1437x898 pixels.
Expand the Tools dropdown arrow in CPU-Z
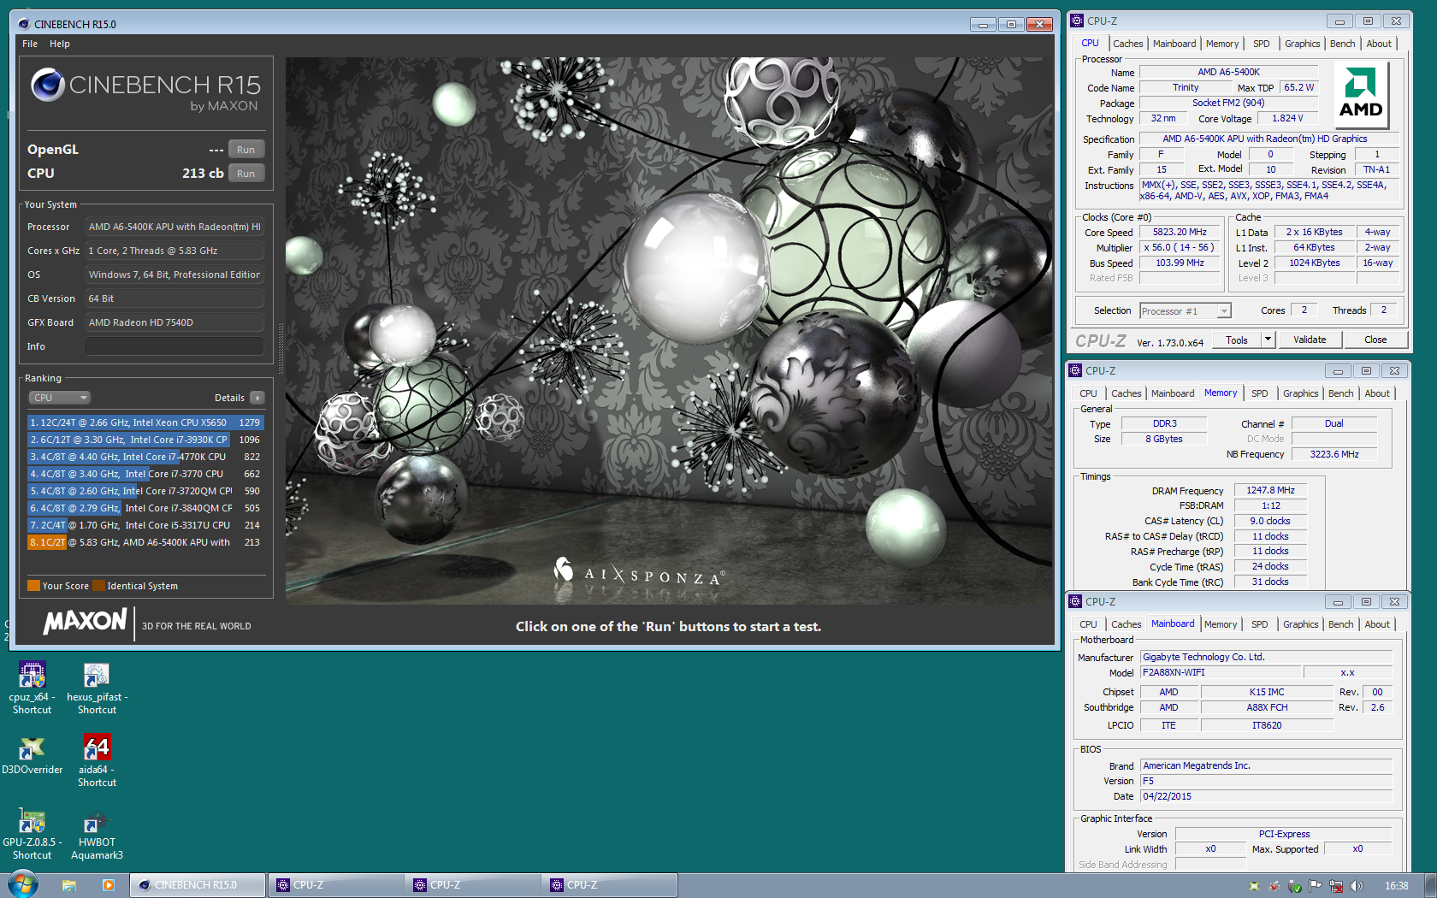1268,340
